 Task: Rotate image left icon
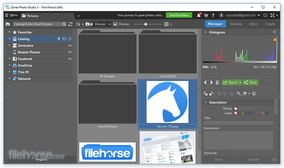pyautogui.click(x=206, y=93)
